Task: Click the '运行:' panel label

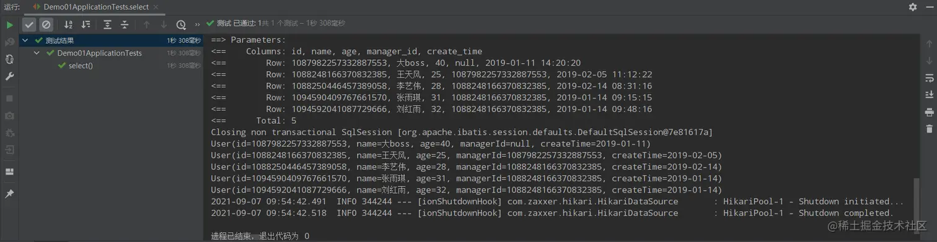Action: click(12, 7)
